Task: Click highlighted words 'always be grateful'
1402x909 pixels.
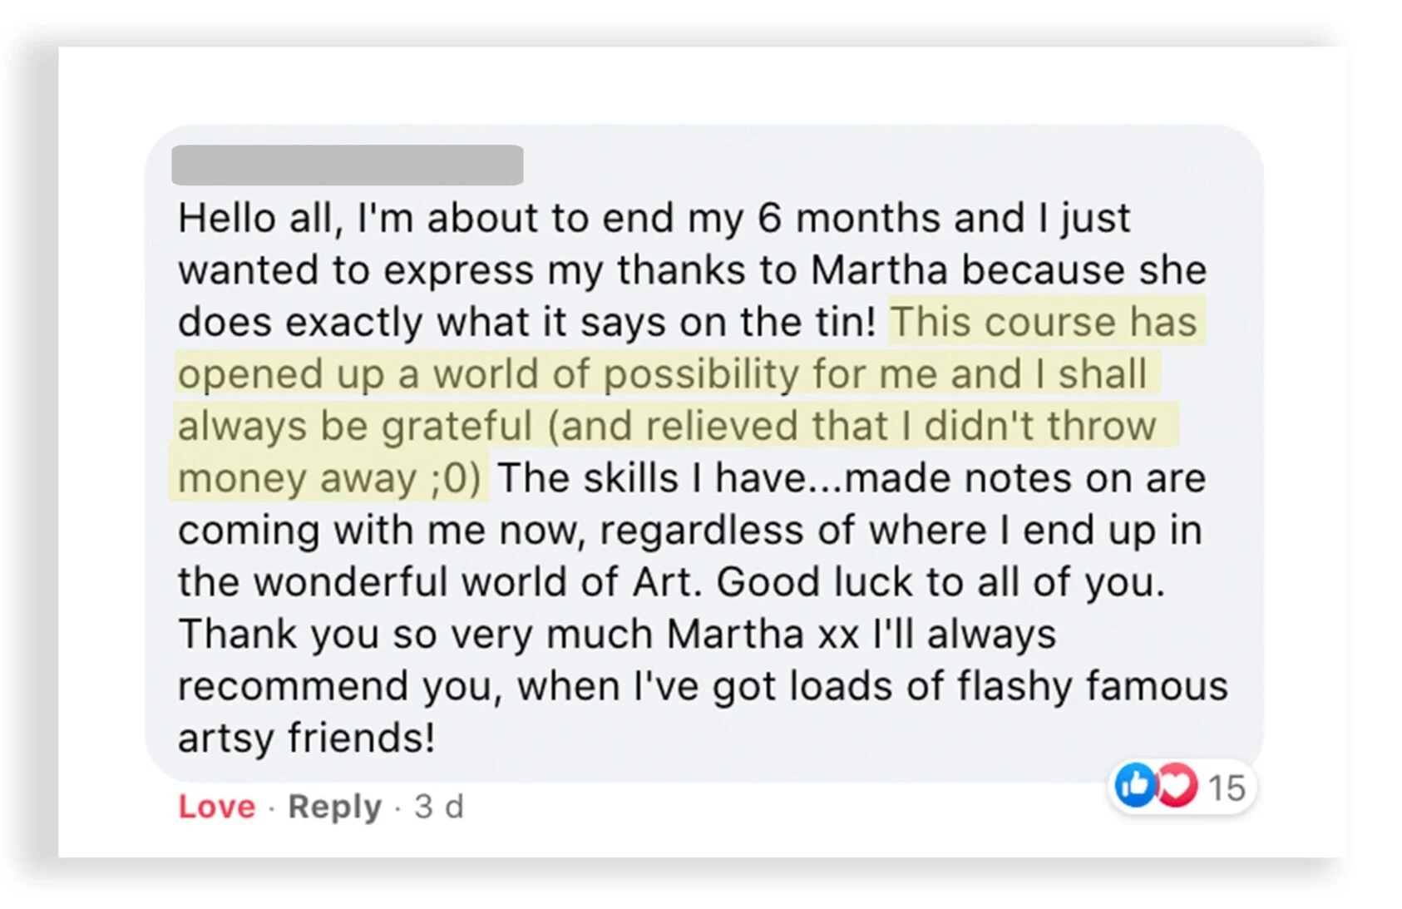Action: pyautogui.click(x=355, y=426)
